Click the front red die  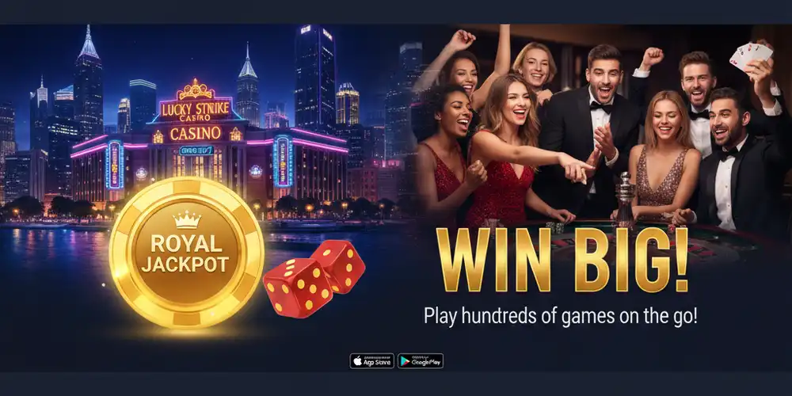tap(298, 288)
